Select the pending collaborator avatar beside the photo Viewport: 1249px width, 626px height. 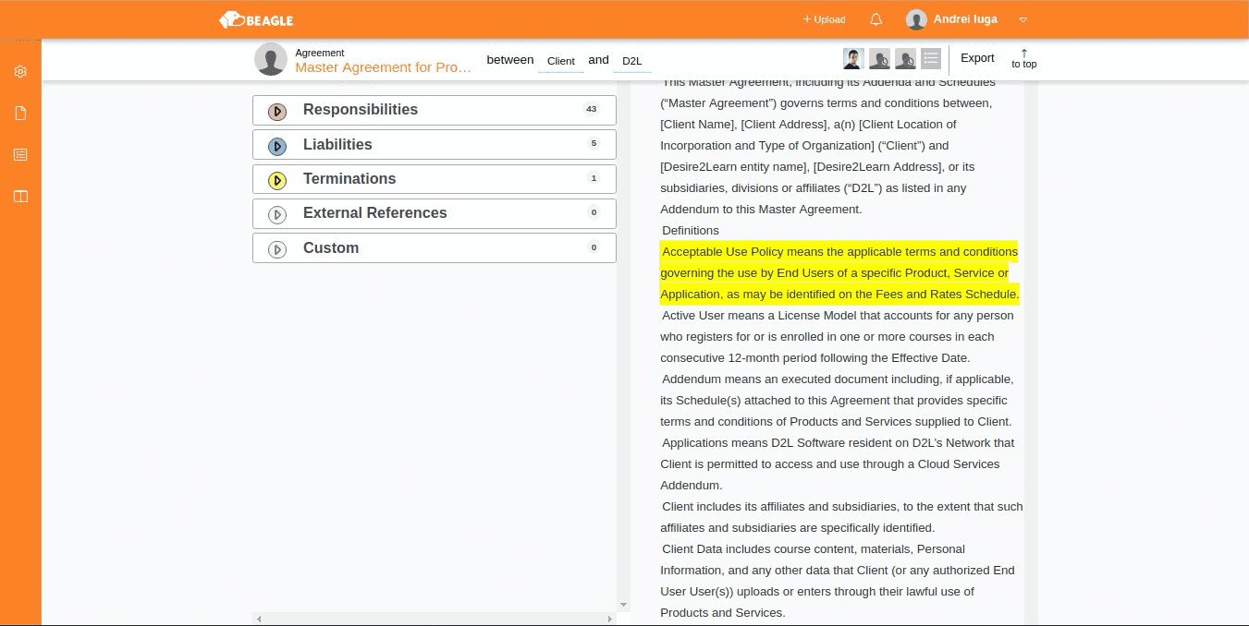coord(879,59)
